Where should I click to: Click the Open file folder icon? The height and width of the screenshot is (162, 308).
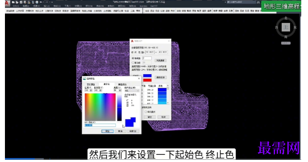point(17,2)
